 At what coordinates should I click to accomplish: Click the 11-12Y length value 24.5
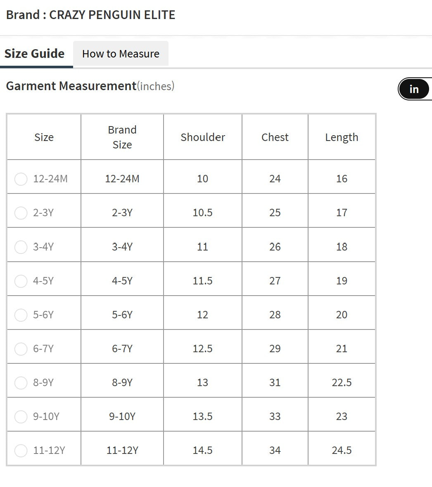pyautogui.click(x=342, y=450)
